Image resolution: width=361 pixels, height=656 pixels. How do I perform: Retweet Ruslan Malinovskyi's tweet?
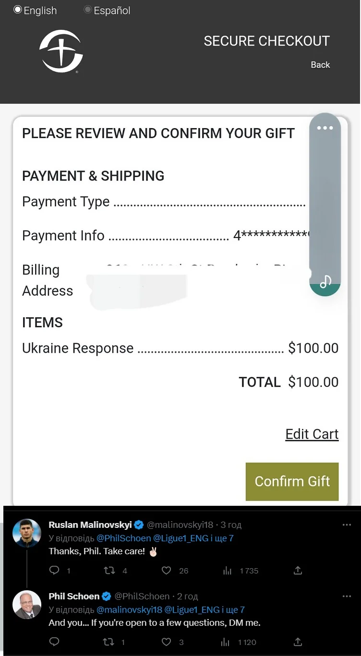coord(109,570)
